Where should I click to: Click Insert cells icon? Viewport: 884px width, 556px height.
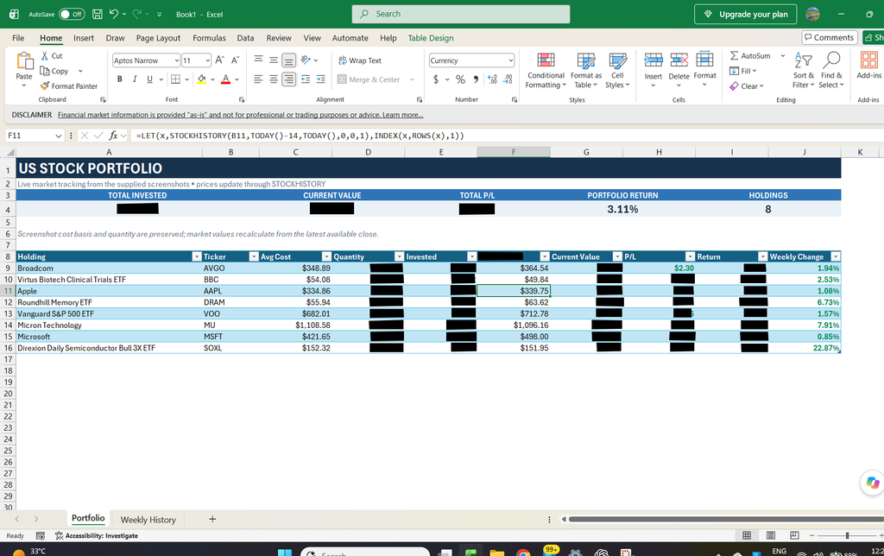coord(653,60)
